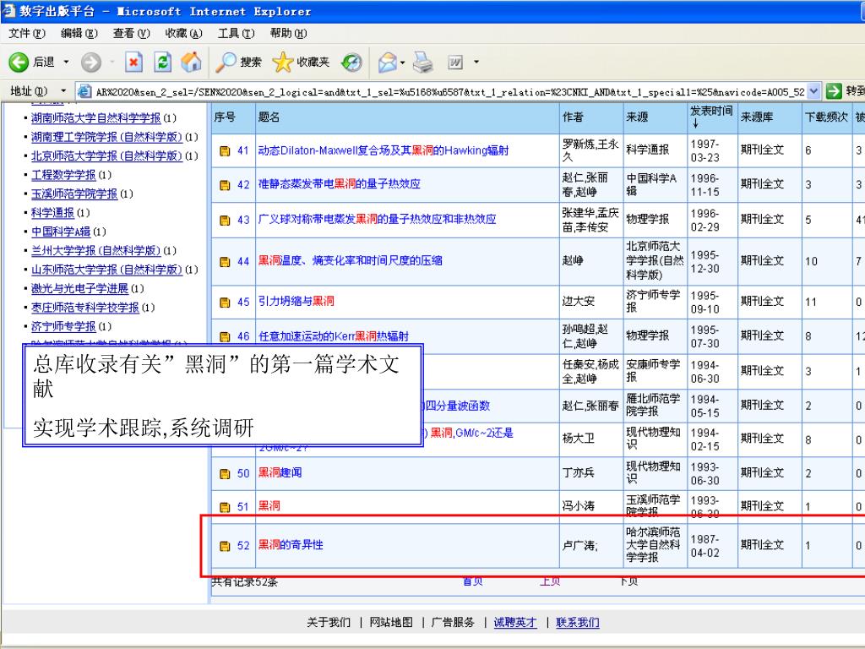The height and width of the screenshot is (649, 865).
Task: Refresh the page with green arrows icon
Action: pos(162,62)
